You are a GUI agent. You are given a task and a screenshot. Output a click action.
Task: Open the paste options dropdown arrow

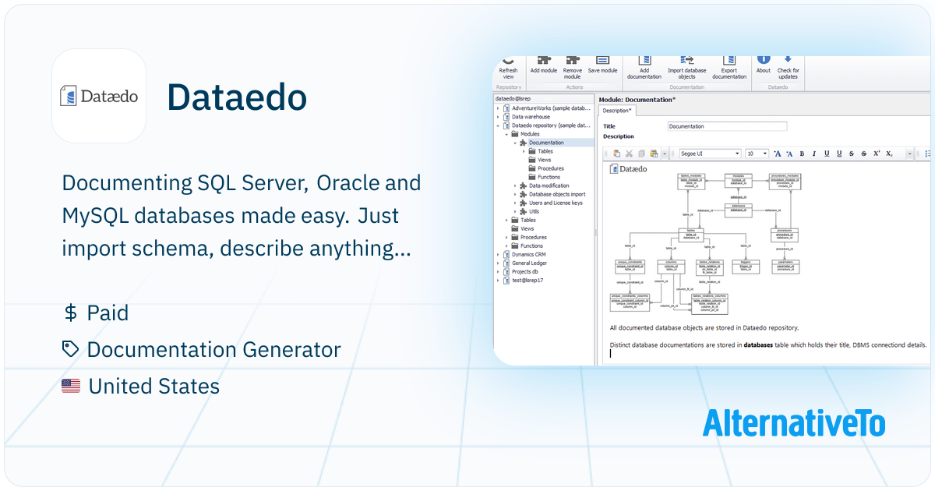[x=665, y=154]
